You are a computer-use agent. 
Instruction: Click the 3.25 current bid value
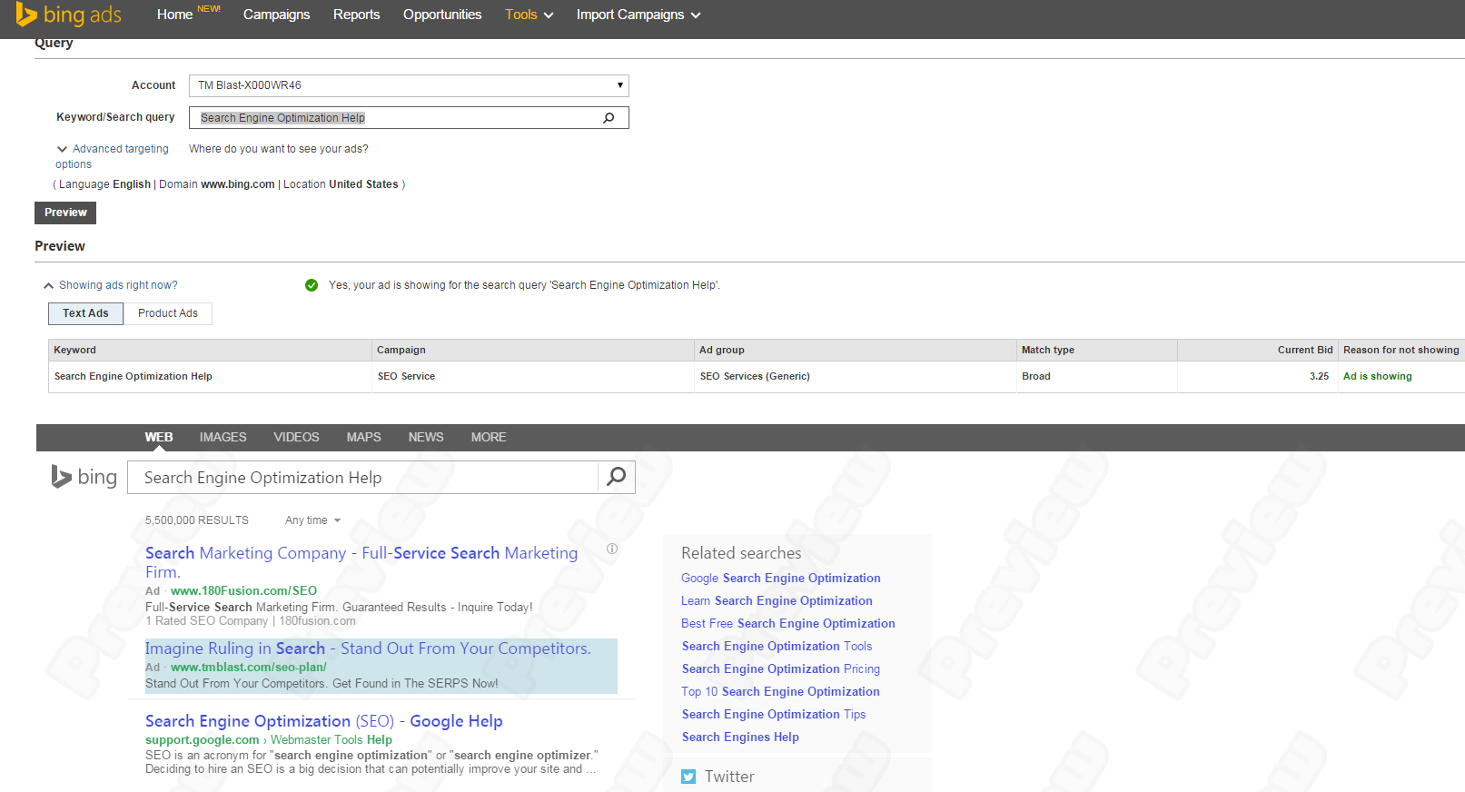click(x=1319, y=376)
